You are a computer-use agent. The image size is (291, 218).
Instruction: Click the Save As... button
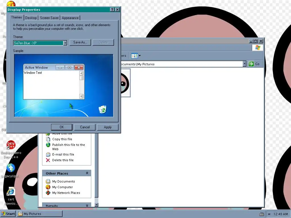[80, 42]
